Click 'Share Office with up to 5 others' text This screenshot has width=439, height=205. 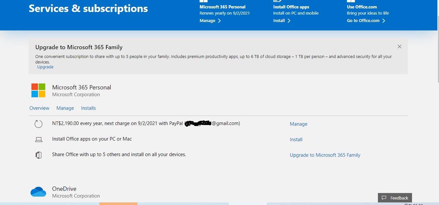point(119,154)
